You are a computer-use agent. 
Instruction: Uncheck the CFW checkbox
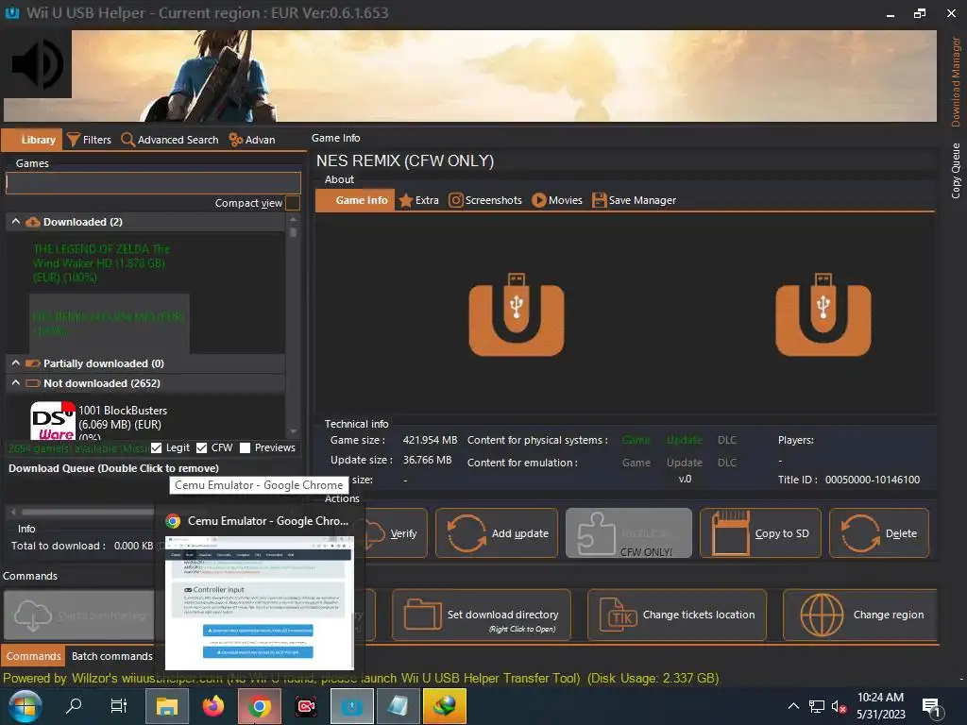pos(202,447)
